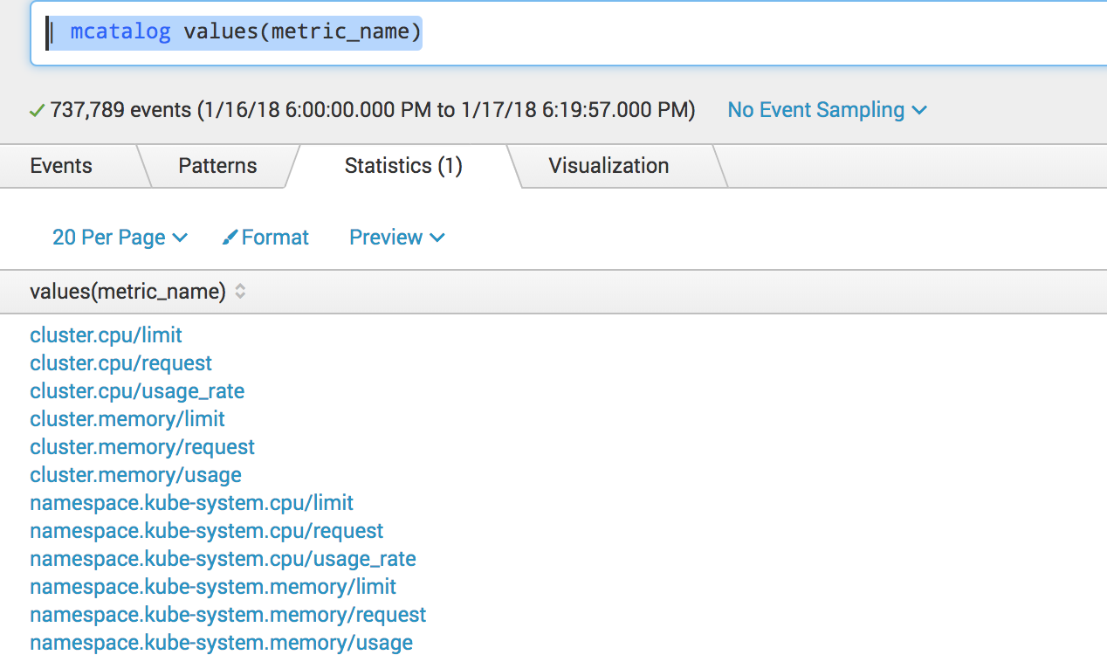Select the values(metric_name) column header
The width and height of the screenshot is (1107, 655).
coord(127,292)
